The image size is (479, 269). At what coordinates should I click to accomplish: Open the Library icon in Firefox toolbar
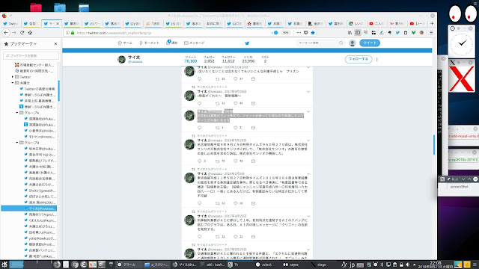point(350,33)
